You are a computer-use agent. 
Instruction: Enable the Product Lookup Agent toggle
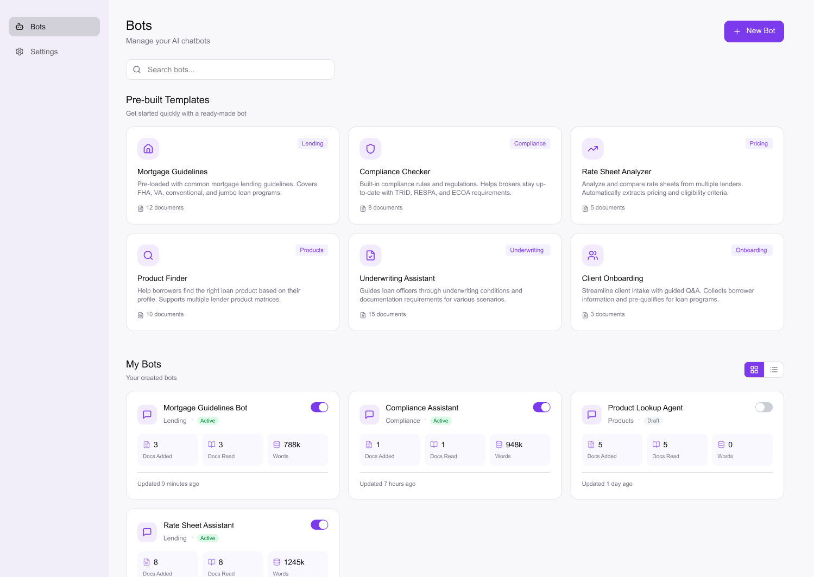(763, 407)
